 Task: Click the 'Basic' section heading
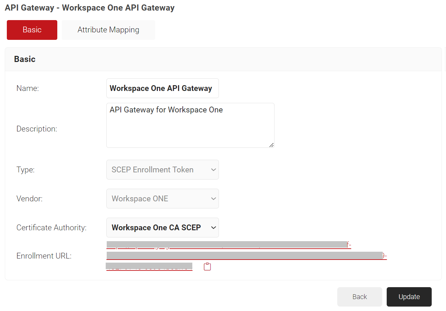25,59
